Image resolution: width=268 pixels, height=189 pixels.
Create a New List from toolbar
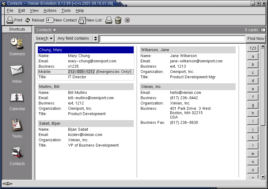(x=90, y=20)
